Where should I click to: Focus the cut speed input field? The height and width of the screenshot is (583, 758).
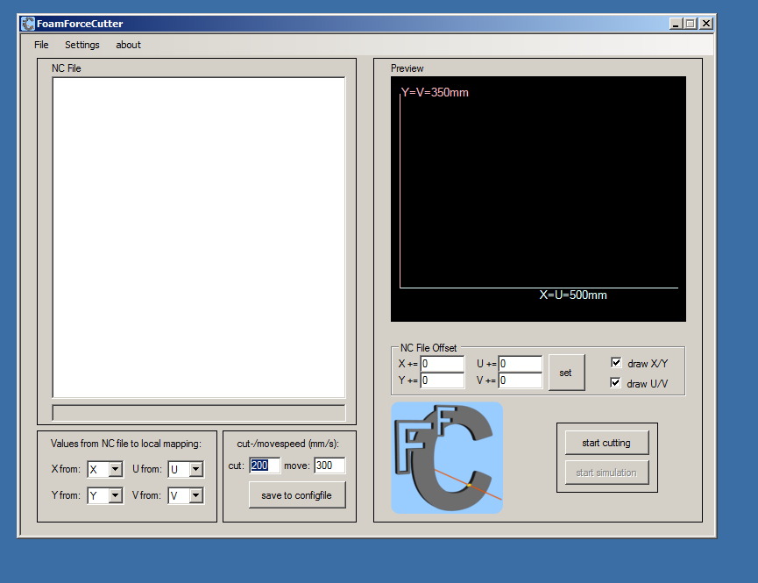265,466
